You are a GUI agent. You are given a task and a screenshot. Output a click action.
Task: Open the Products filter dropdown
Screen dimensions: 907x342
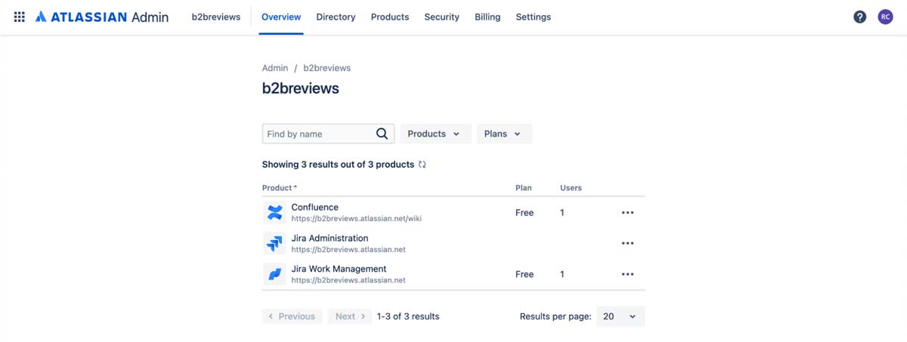coord(435,134)
